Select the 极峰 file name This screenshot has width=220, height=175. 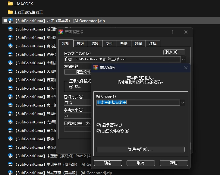point(35,139)
